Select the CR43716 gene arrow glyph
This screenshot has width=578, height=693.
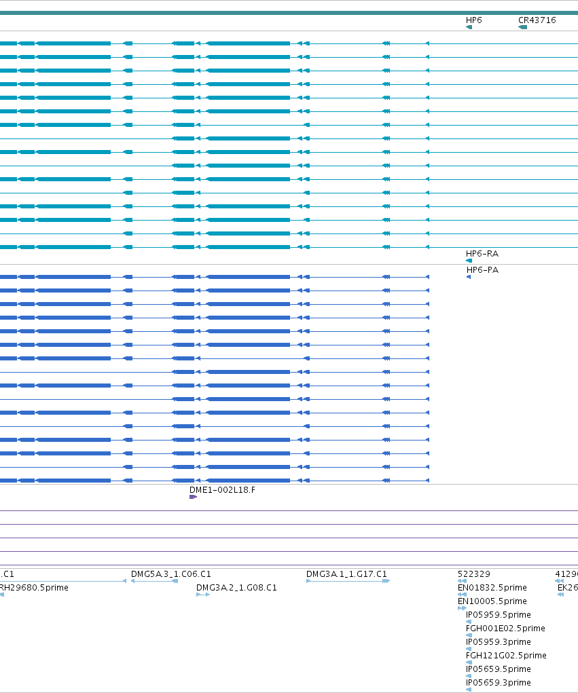point(522,27)
